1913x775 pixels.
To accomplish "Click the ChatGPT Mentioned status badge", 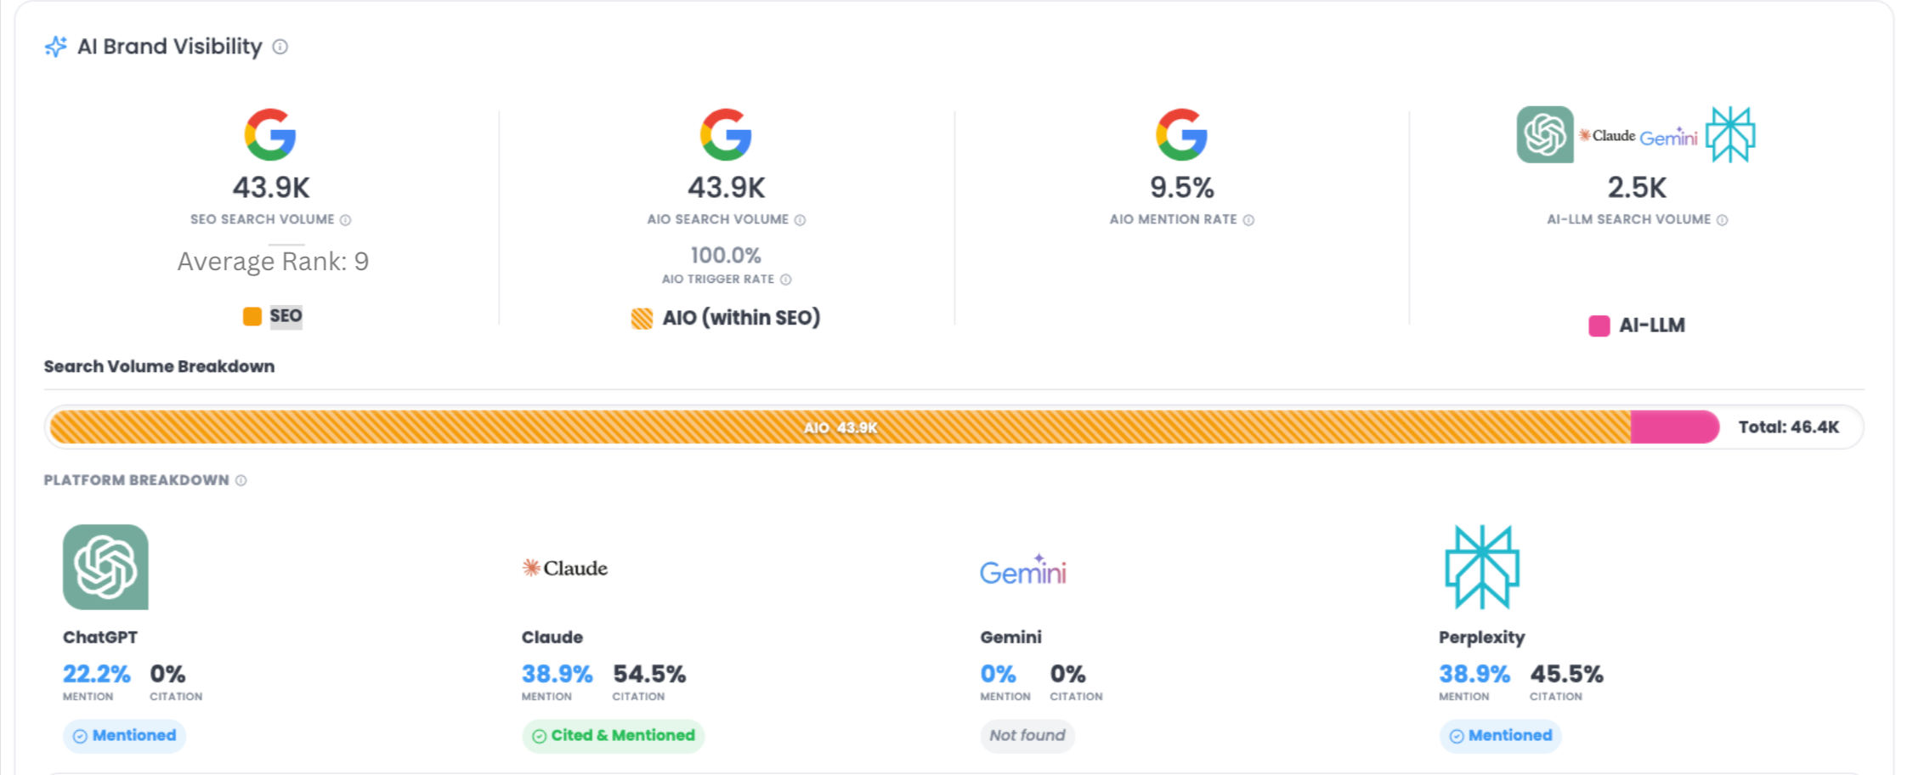I will click(125, 736).
